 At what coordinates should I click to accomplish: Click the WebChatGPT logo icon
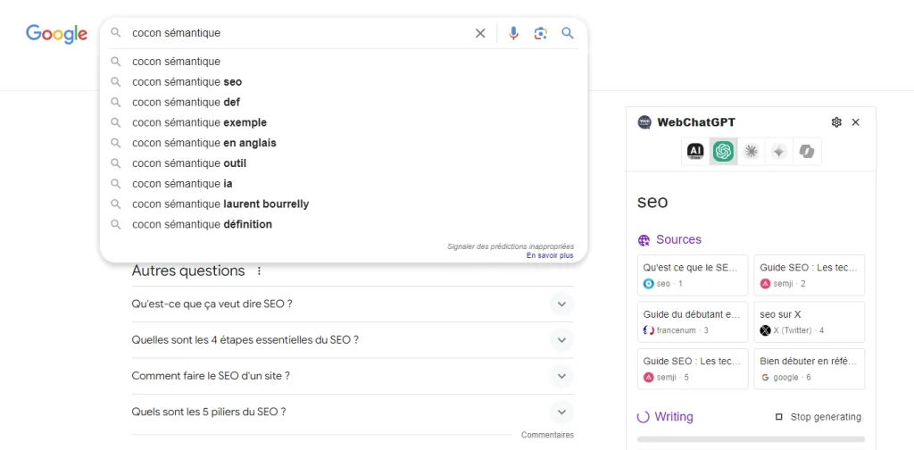tap(644, 122)
